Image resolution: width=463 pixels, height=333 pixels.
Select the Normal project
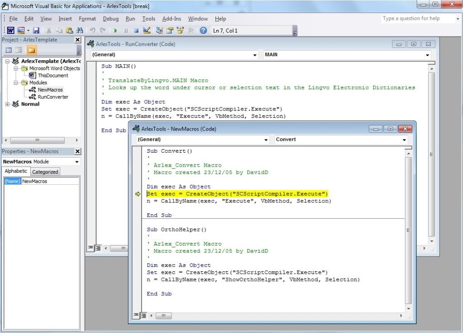(x=30, y=104)
